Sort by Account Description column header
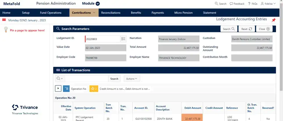The height and width of the screenshot is (121, 283). tap(163, 108)
